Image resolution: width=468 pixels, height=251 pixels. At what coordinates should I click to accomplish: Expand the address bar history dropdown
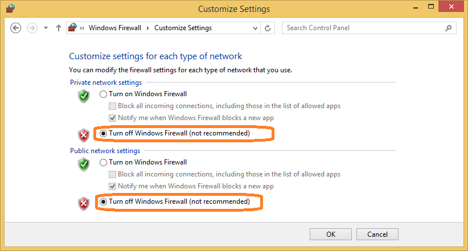253,28
